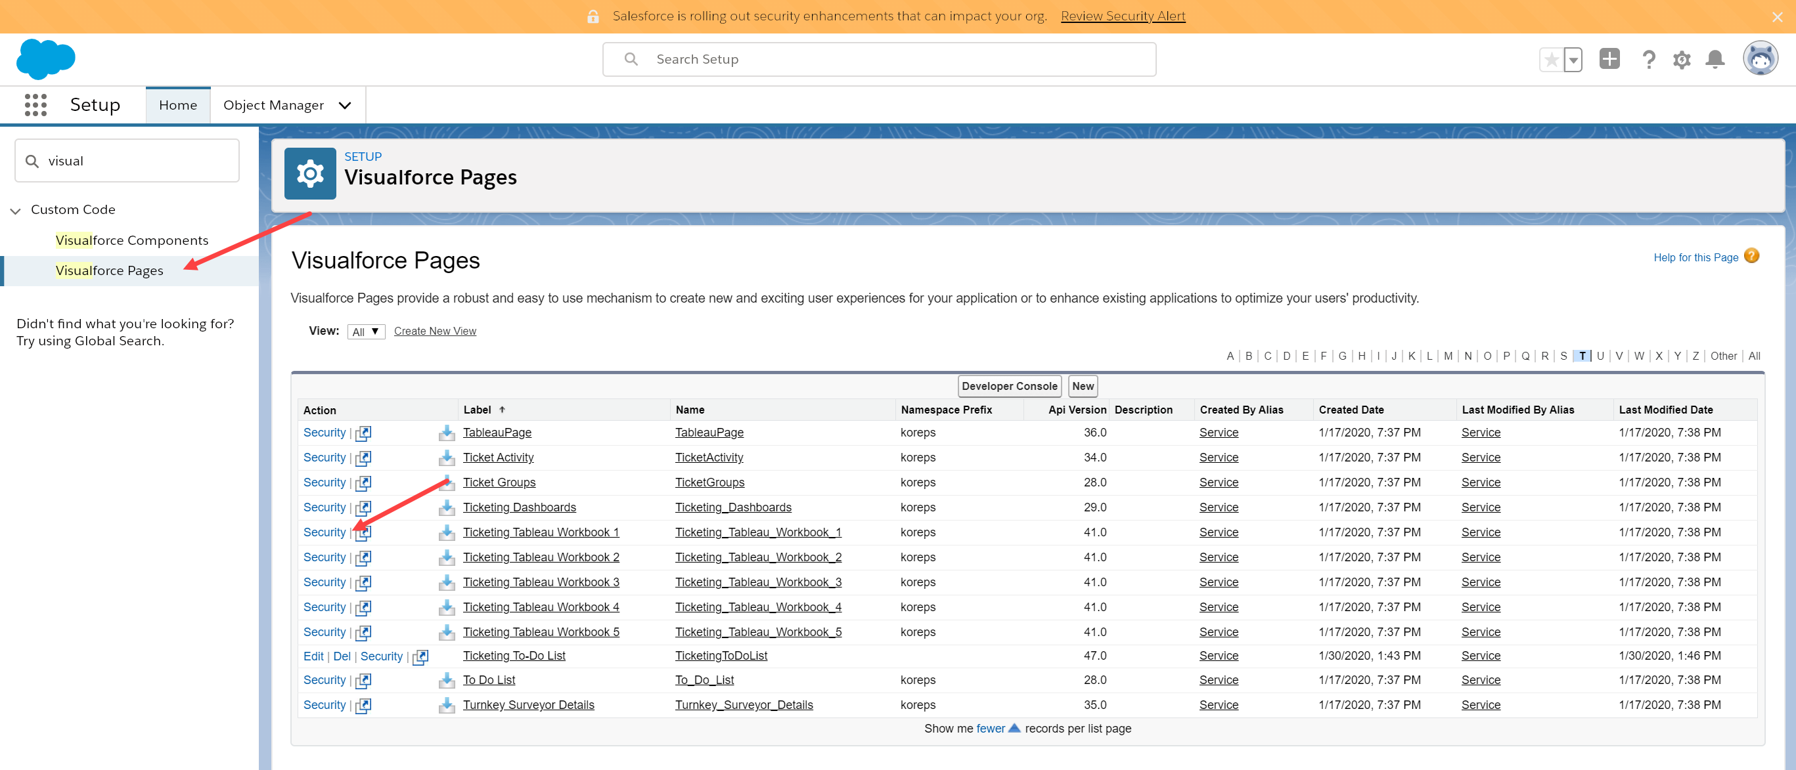Dismiss the security alert banner

[1777, 16]
